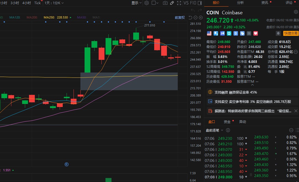Open the 显示 display dropdown

pos(136,3)
